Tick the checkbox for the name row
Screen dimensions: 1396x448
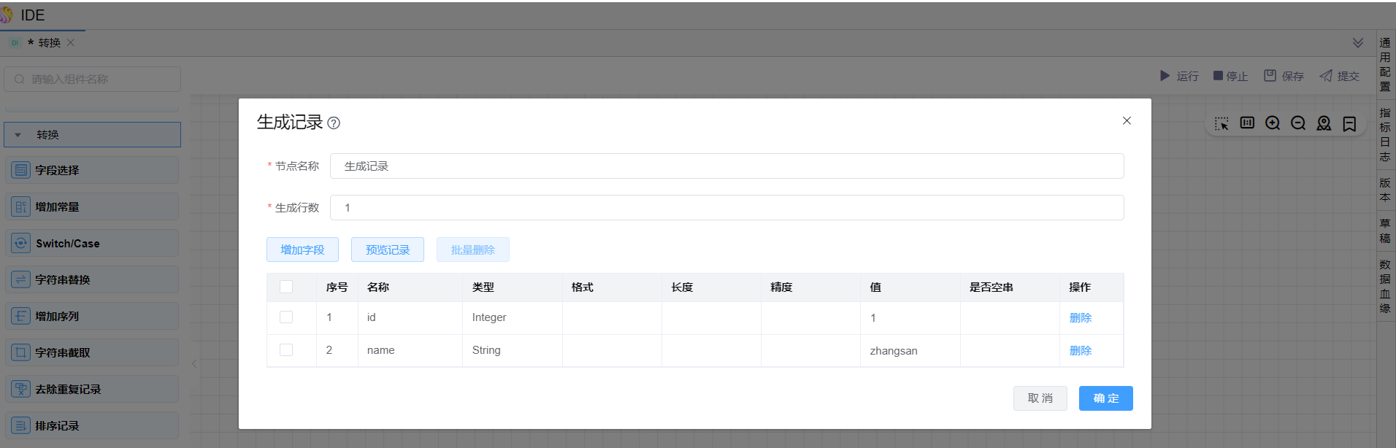coord(286,350)
